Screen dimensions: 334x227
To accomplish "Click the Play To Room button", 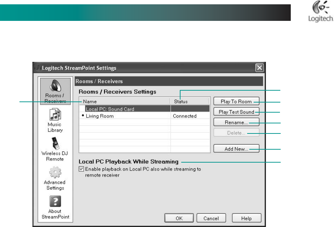I will tap(236, 101).
